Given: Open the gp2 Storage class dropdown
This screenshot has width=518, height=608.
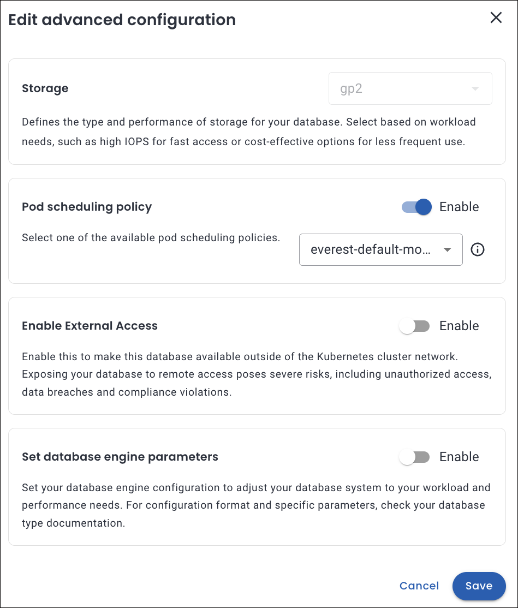Looking at the screenshot, I should click(410, 88).
